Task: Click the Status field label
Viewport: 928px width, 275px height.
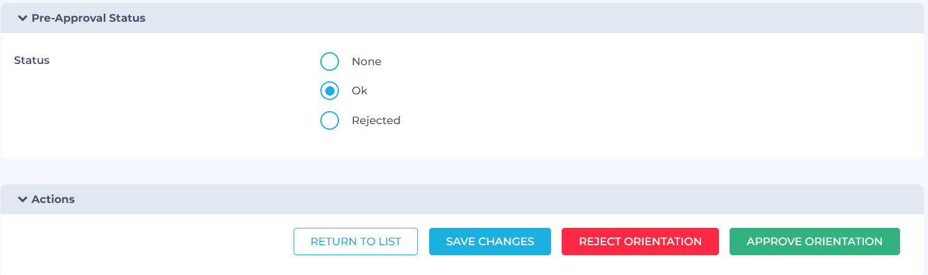Action: pyautogui.click(x=32, y=60)
